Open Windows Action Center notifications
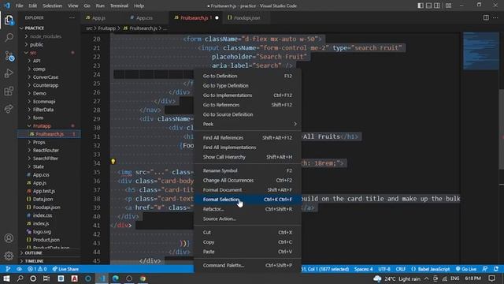Image resolution: width=504 pixels, height=284 pixels. point(491,278)
